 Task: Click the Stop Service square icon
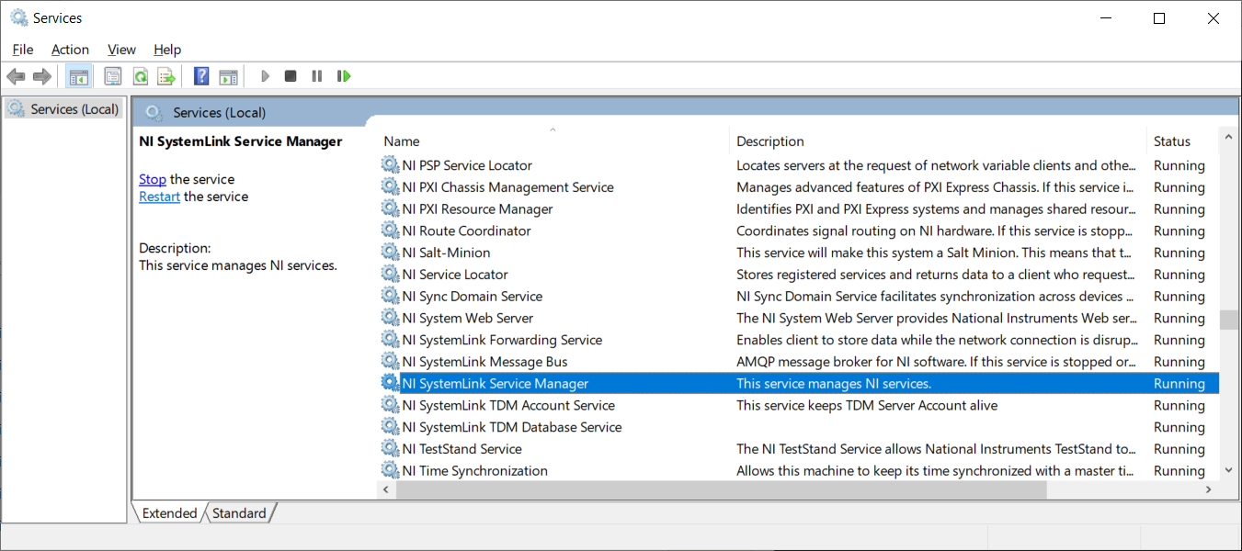291,76
